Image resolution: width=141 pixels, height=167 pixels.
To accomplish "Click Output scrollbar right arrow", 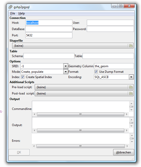I will click(127, 130).
